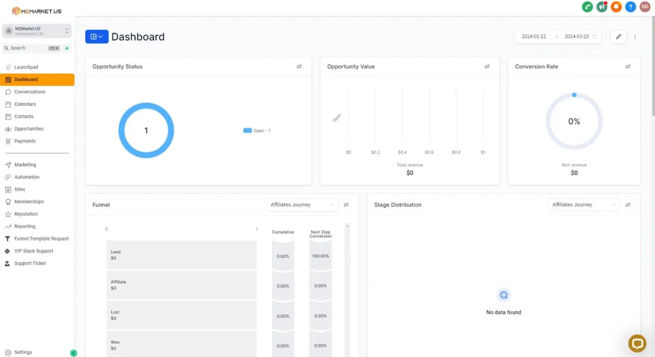The width and height of the screenshot is (655, 357).
Task: Expand Funnel Affiliates Journey dropdown
Action: 303,205
